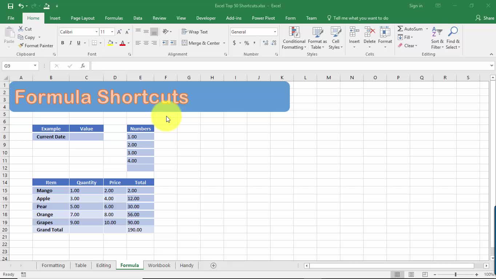Click the Insert Function fx icon
The height and width of the screenshot is (279, 496).
[83, 66]
